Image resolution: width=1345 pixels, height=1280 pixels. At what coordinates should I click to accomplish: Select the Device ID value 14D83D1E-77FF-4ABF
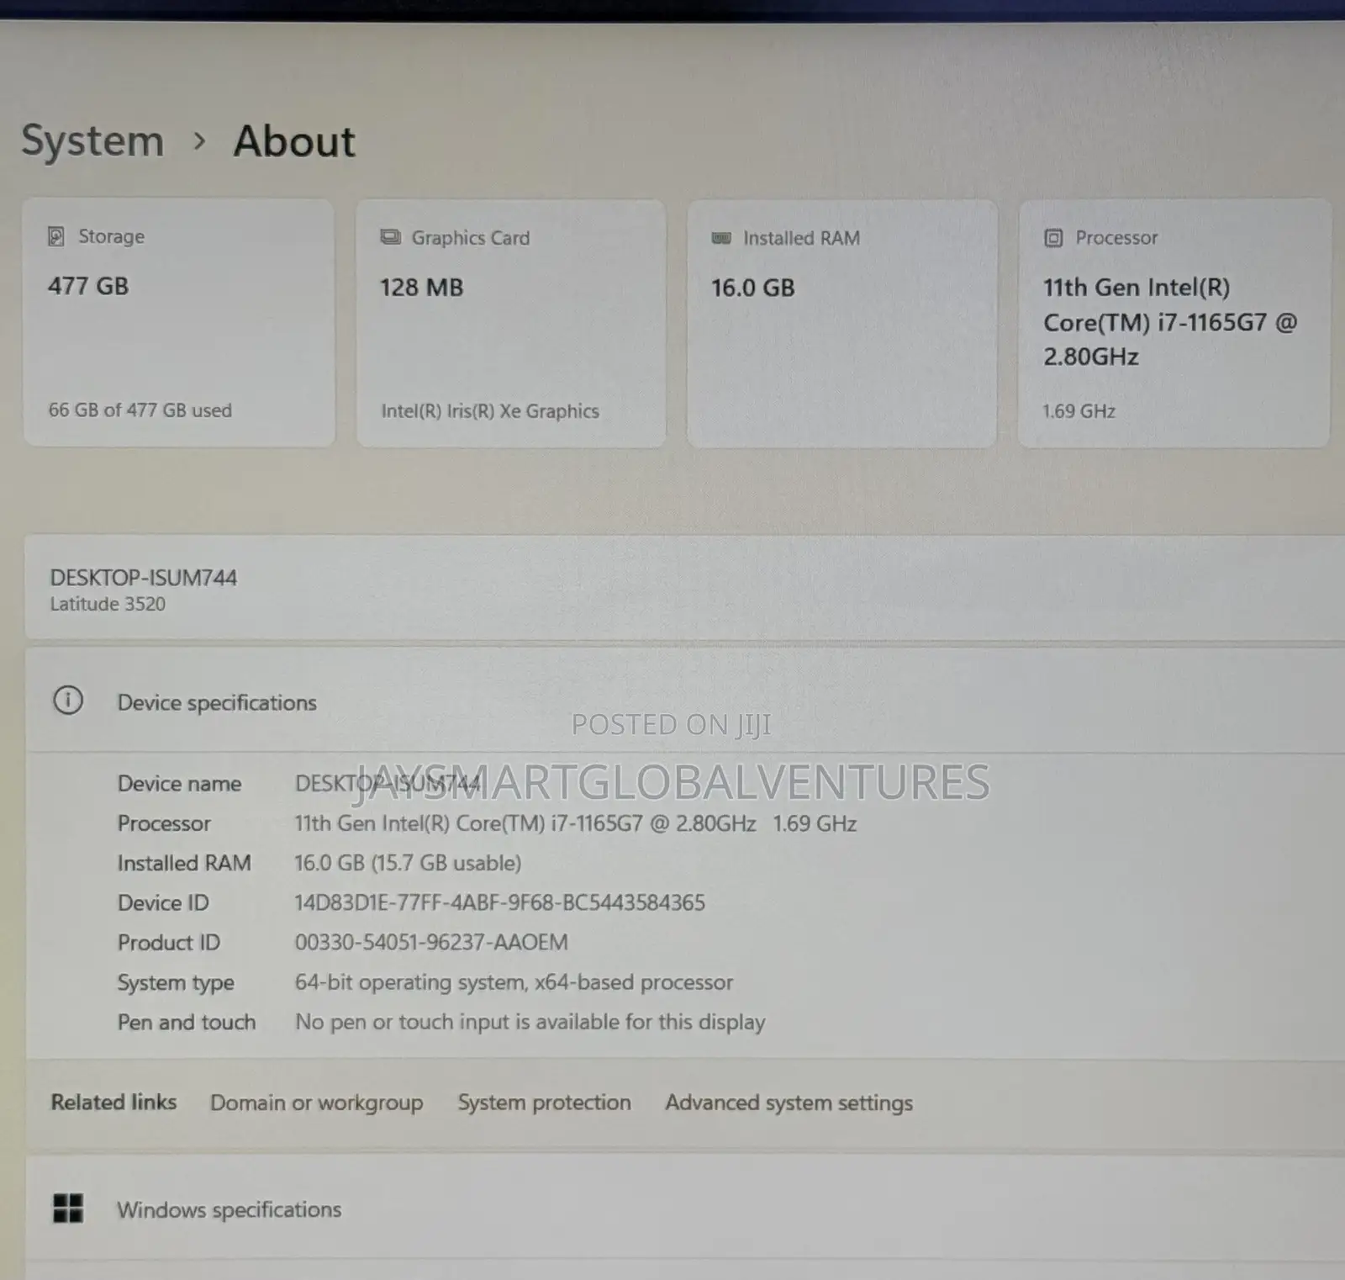tap(499, 903)
